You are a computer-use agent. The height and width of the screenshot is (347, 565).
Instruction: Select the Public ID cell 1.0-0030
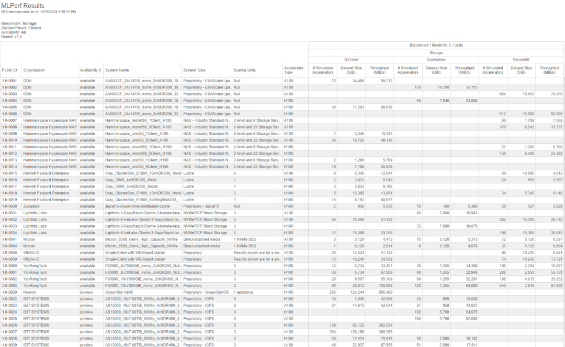point(9,206)
